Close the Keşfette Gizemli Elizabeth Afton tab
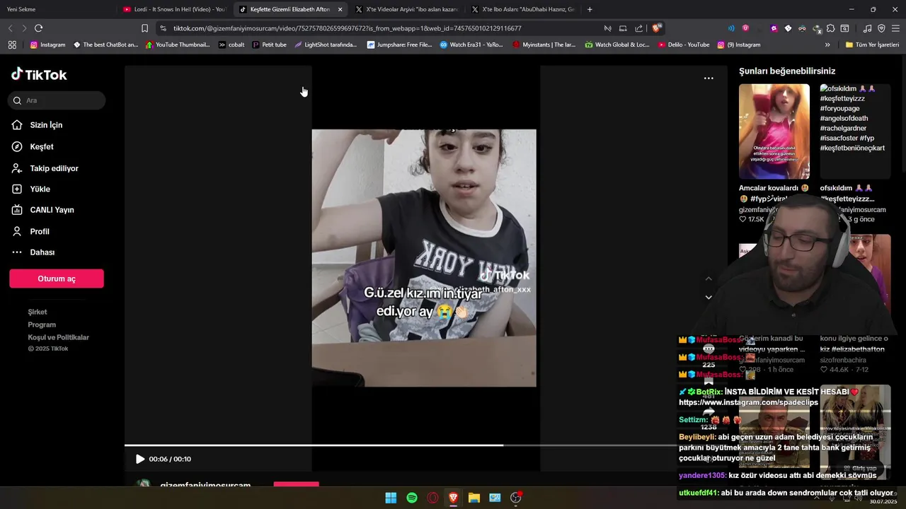 point(340,9)
